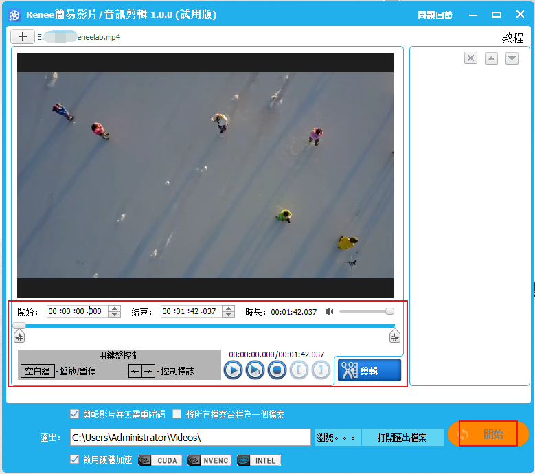Screen dimensions: 535x474
Task: Click the CUDA acceleration badge
Action: (160, 460)
